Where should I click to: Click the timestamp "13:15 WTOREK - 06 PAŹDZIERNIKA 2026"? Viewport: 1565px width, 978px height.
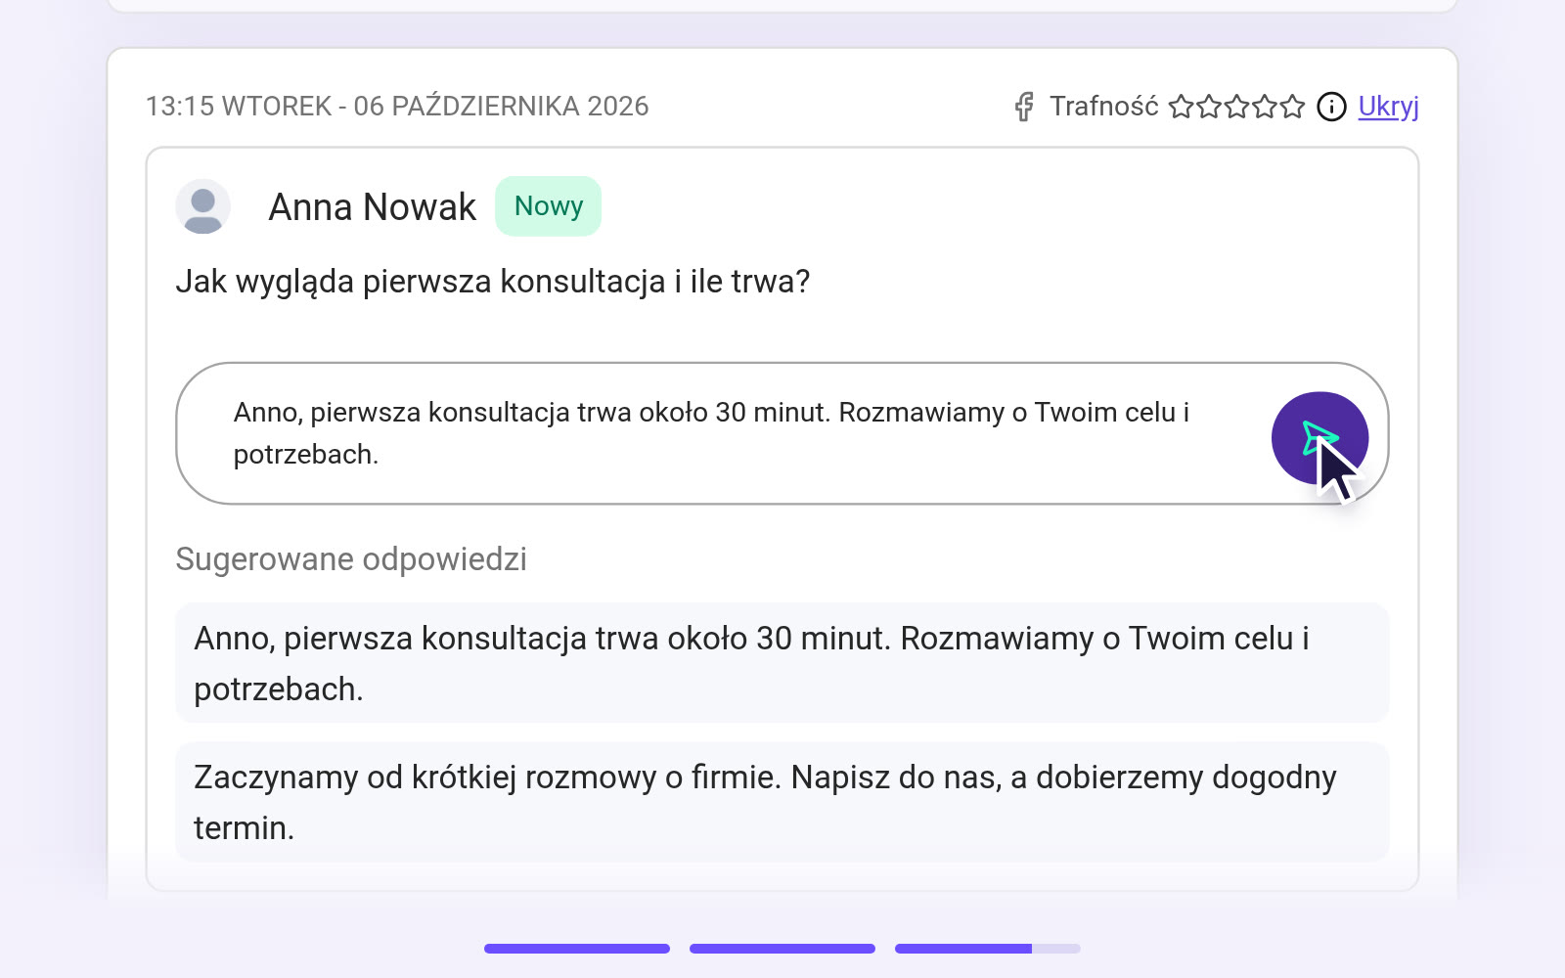397,107
